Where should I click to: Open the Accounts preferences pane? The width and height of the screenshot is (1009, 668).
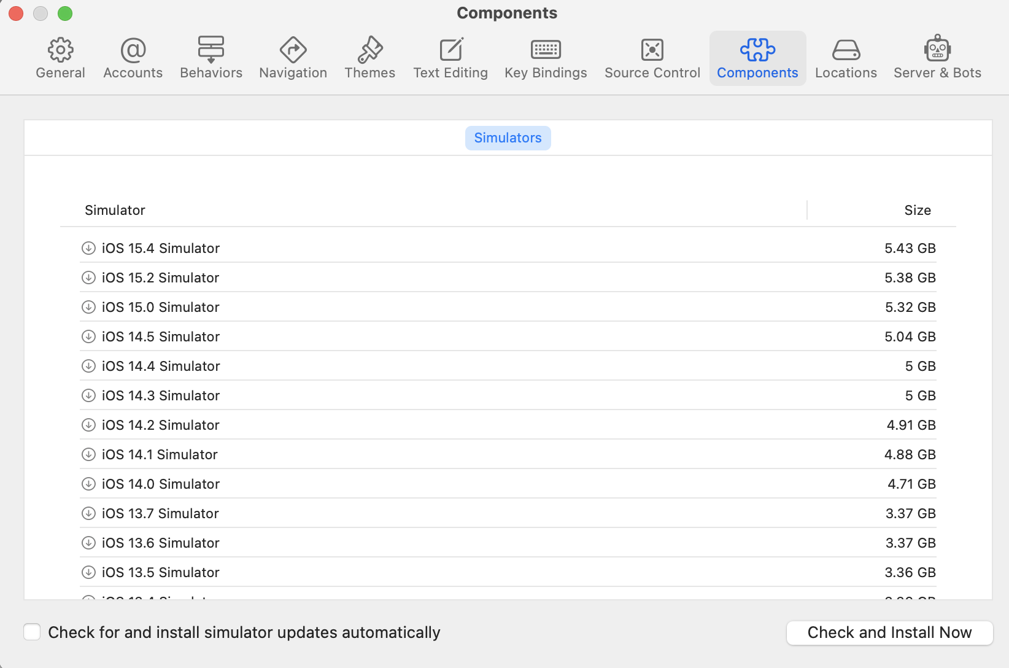(x=133, y=59)
